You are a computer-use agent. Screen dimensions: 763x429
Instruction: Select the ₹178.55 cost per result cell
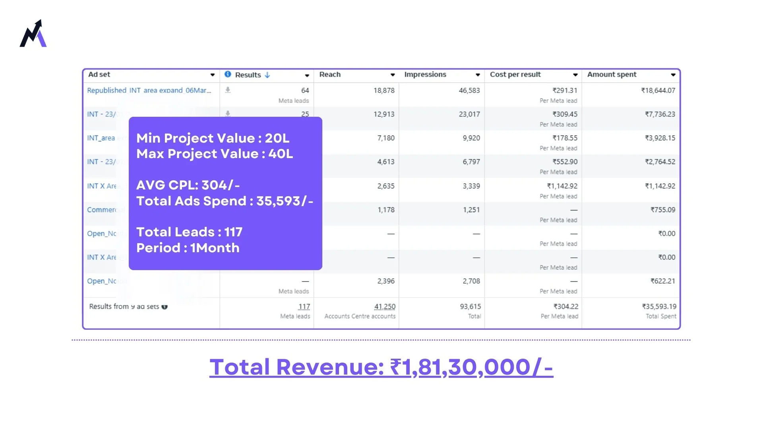tap(565, 138)
